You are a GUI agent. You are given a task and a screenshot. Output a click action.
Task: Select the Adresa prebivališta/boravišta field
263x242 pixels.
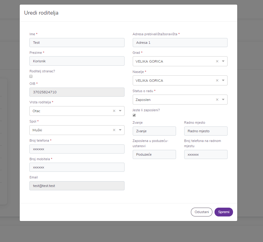[x=180, y=43]
